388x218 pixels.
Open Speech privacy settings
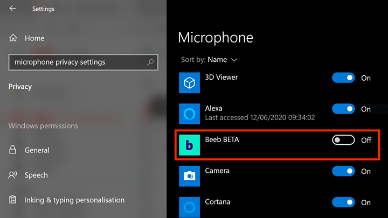tap(36, 175)
